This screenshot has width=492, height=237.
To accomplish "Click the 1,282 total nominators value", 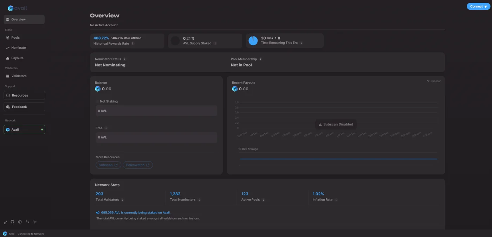I will click(175, 194).
